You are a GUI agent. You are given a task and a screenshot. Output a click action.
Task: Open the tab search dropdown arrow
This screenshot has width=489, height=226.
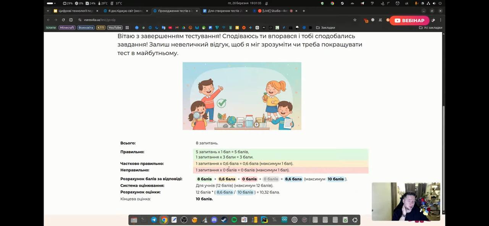(x=49, y=11)
